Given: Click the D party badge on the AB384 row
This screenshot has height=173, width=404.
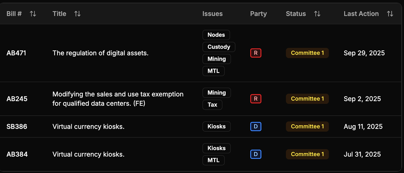Looking at the screenshot, I should coord(256,154).
